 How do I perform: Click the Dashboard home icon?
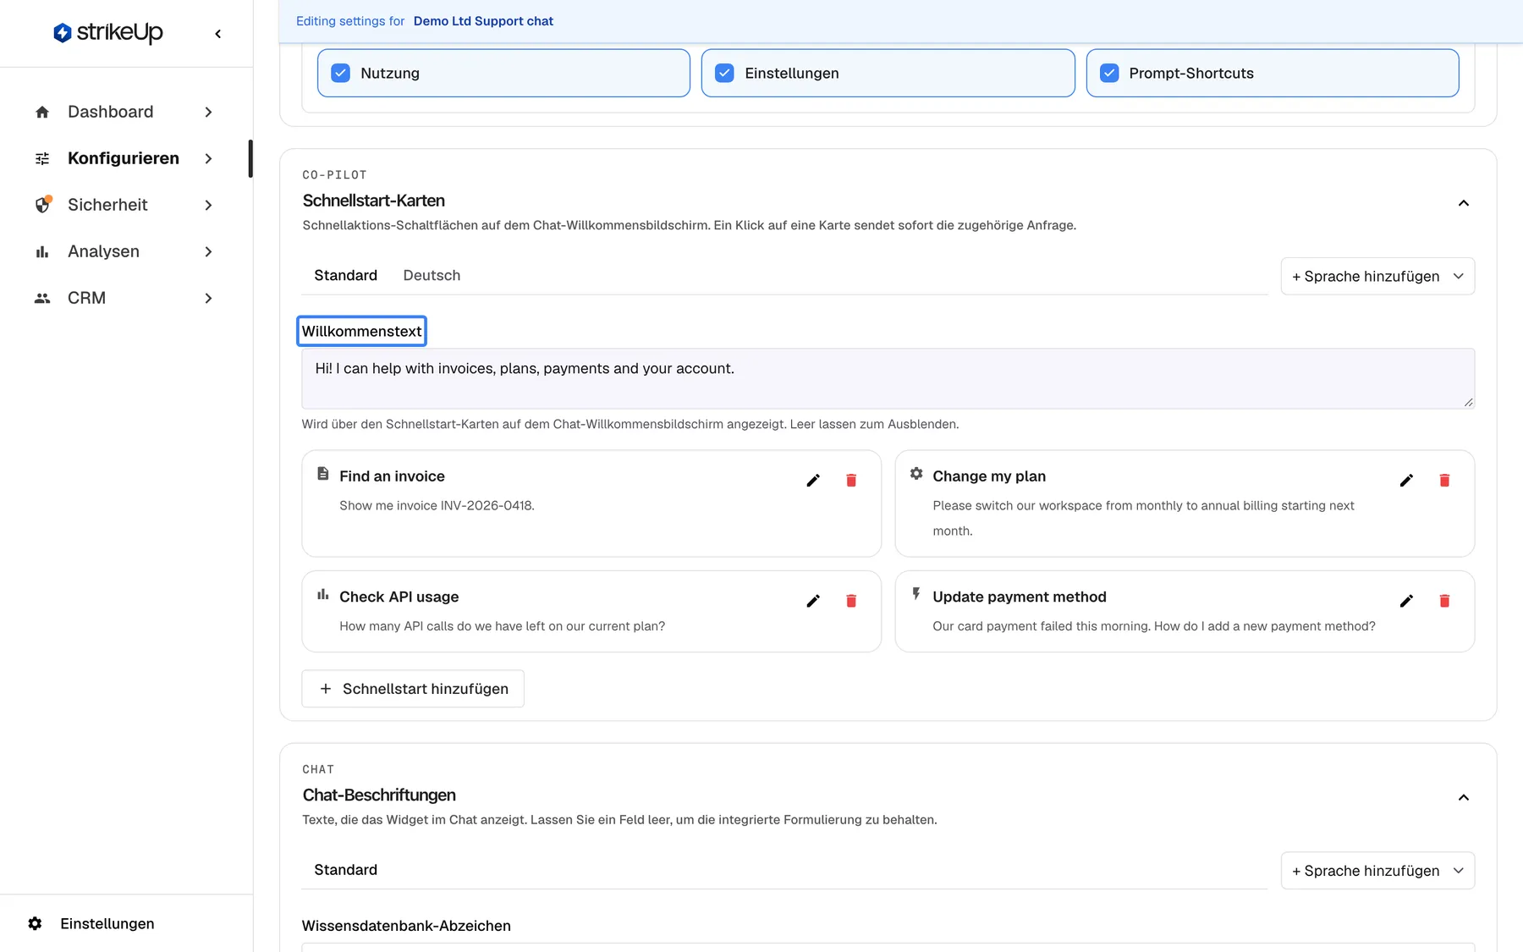tap(42, 112)
